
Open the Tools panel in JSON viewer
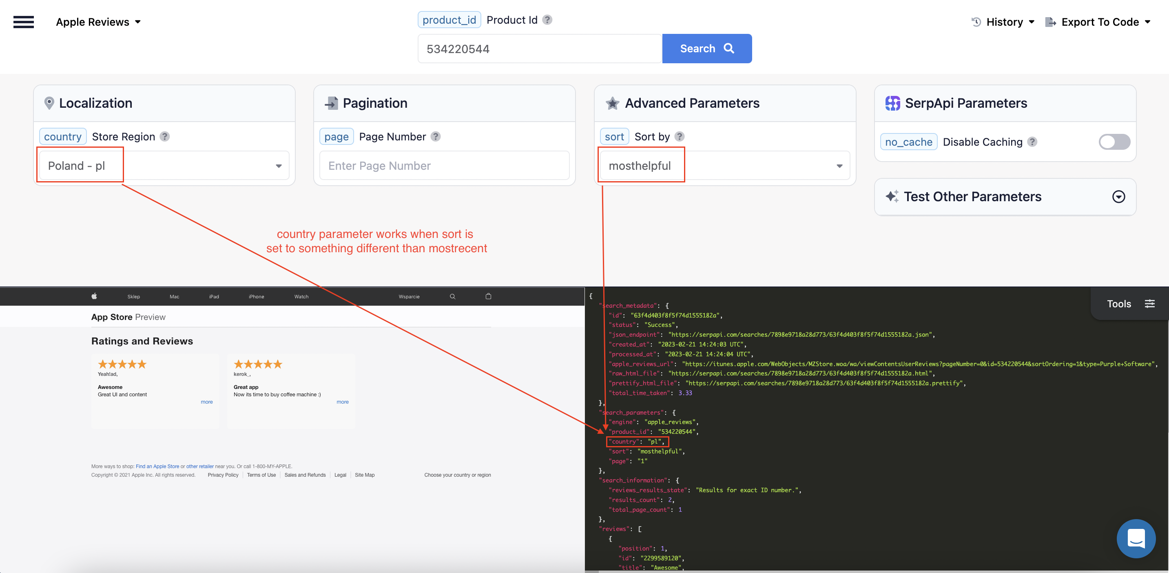(1129, 304)
